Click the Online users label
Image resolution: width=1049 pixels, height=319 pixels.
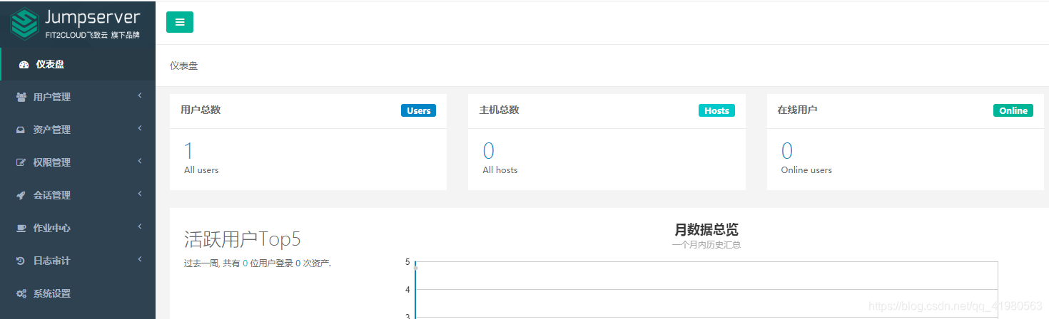pyautogui.click(x=806, y=170)
